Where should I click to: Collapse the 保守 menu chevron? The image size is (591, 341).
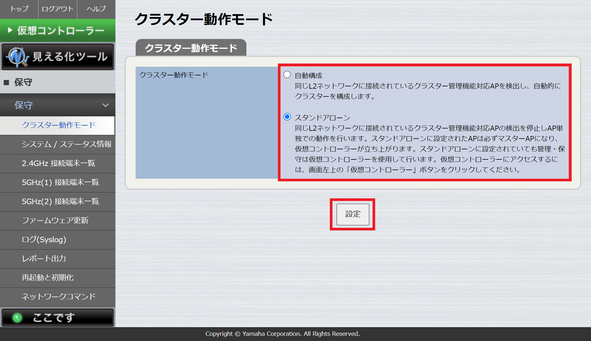tap(106, 105)
